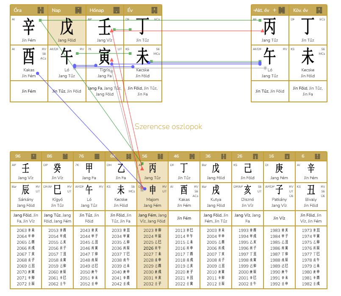Increase Akt. év with the plus button
Viewport: 341px width, 296px height.
(x=274, y=10)
